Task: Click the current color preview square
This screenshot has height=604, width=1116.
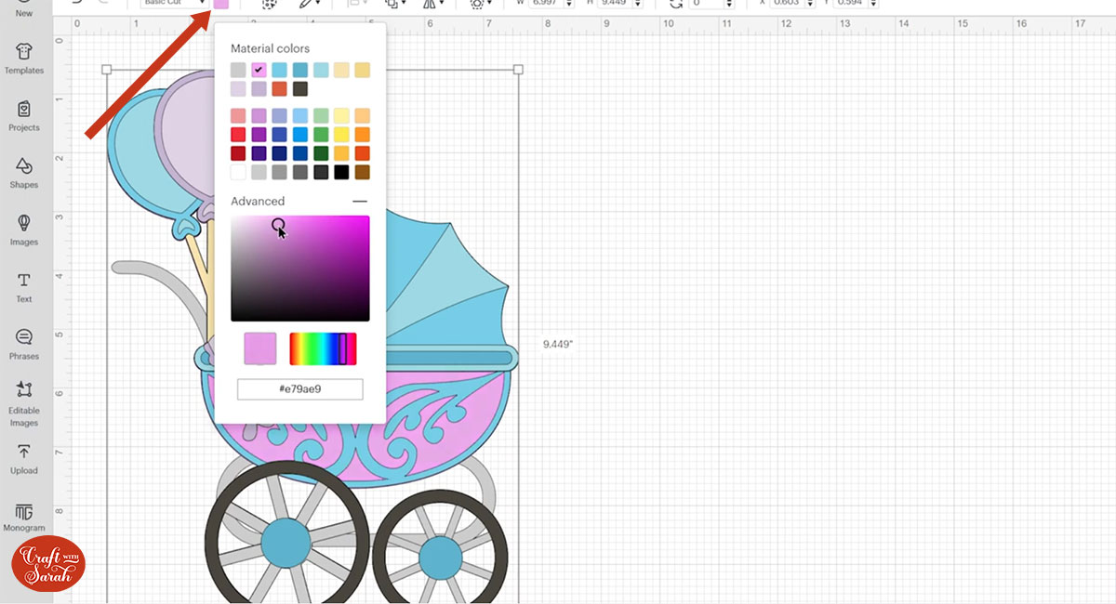Action: pyautogui.click(x=260, y=348)
